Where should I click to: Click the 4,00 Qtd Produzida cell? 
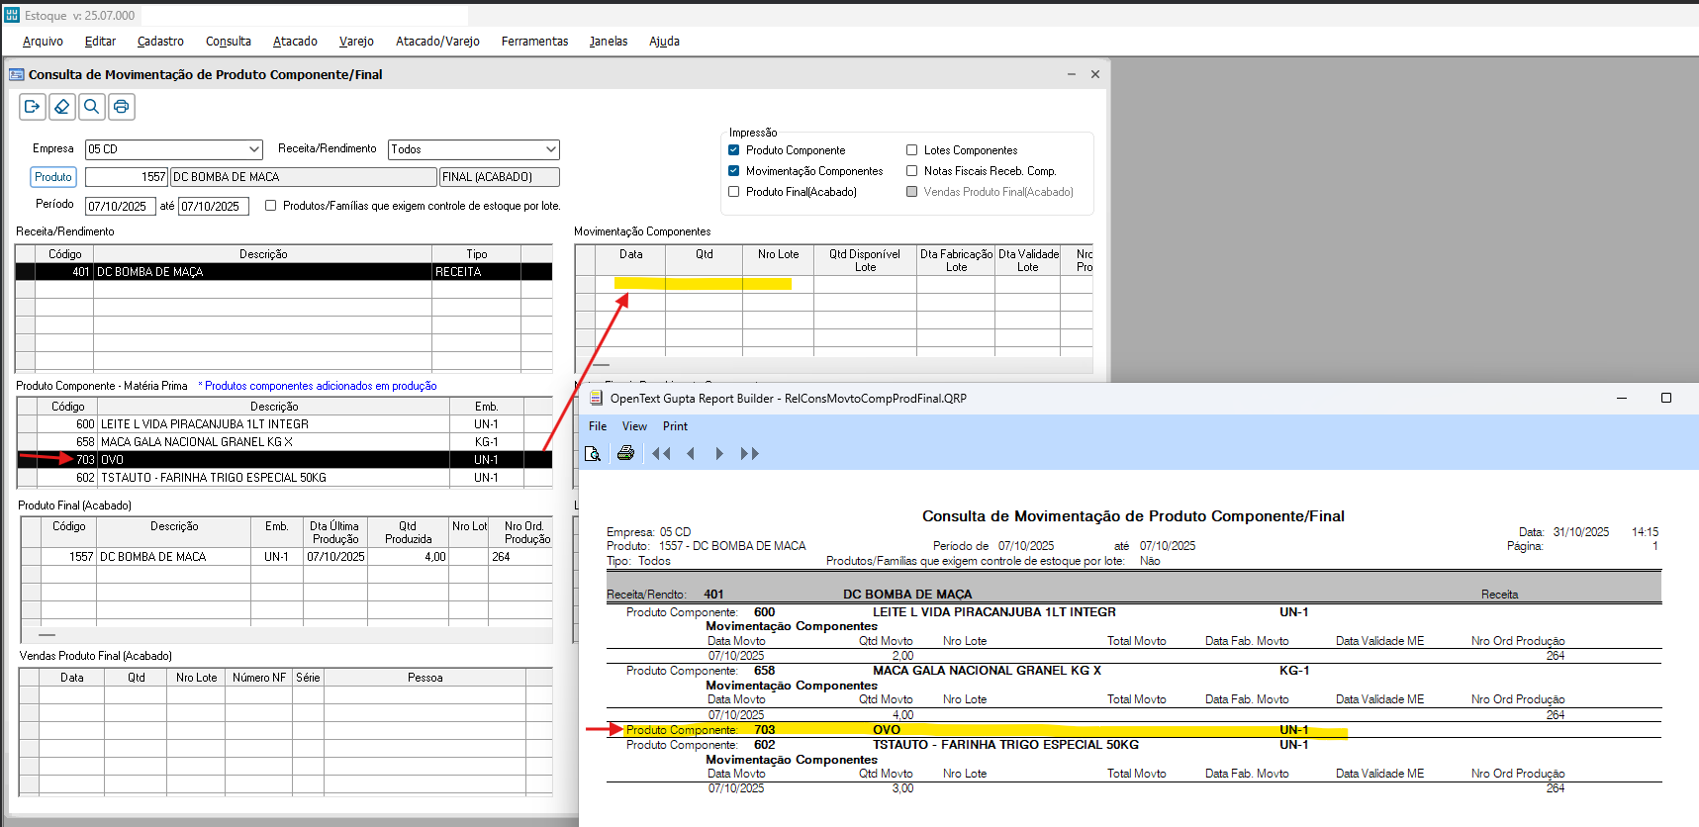(x=408, y=557)
